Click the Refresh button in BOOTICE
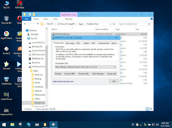This screenshot has width=172, height=128. coord(58,74)
